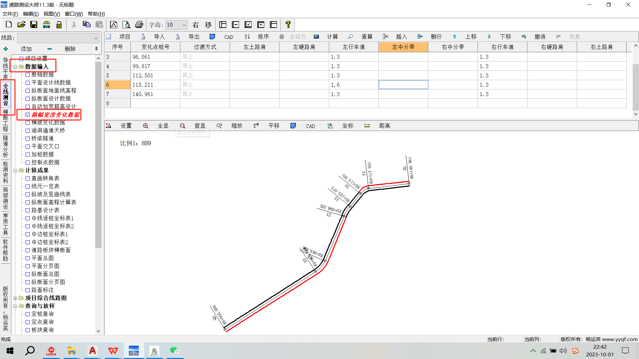Check the 横坡变化数据 checkbox
This screenshot has height=359, width=639.
pyautogui.click(x=28, y=123)
